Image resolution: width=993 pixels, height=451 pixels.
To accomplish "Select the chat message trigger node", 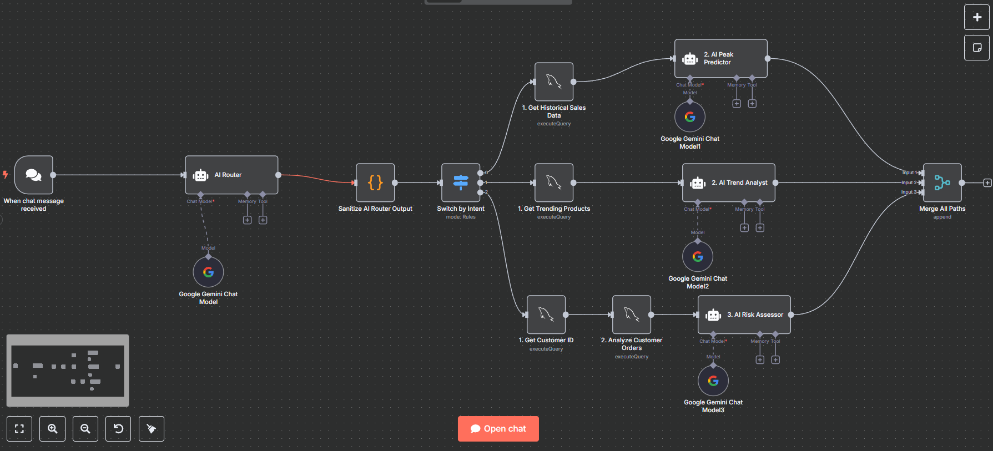I will [34, 175].
